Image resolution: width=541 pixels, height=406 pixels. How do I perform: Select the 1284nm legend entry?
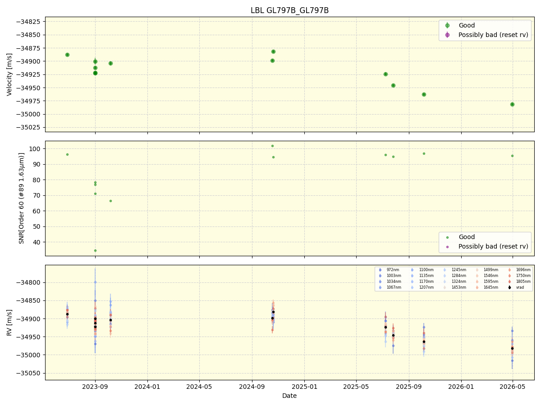click(454, 276)
